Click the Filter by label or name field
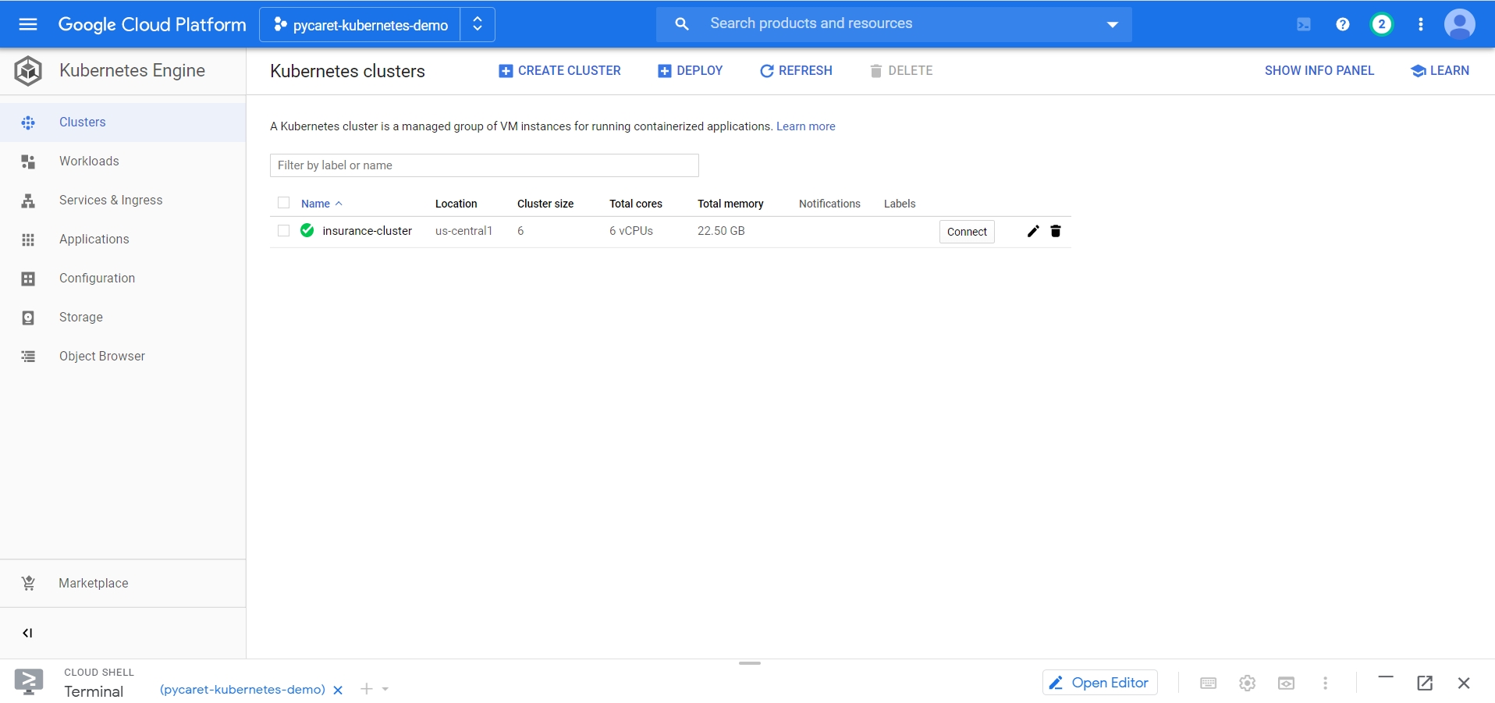Screen dimensions: 1495x703 (x=484, y=165)
